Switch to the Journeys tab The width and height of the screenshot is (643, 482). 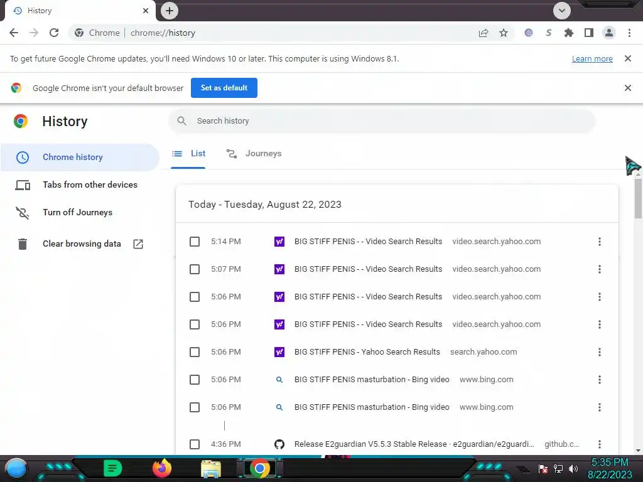click(x=254, y=154)
